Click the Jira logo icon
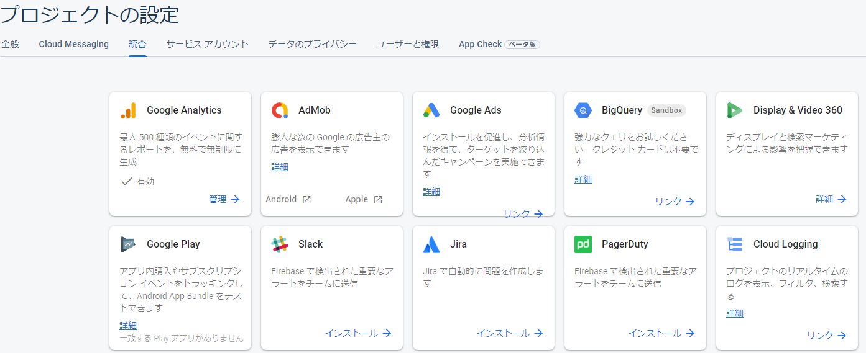The image size is (866, 353). coord(431,244)
